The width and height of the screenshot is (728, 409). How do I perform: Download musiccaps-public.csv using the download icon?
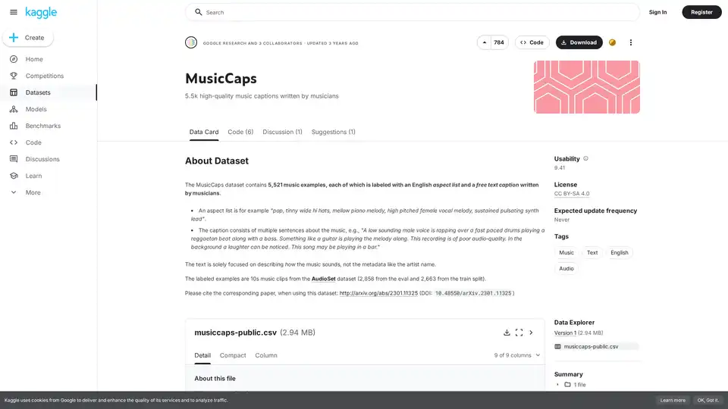pos(507,333)
